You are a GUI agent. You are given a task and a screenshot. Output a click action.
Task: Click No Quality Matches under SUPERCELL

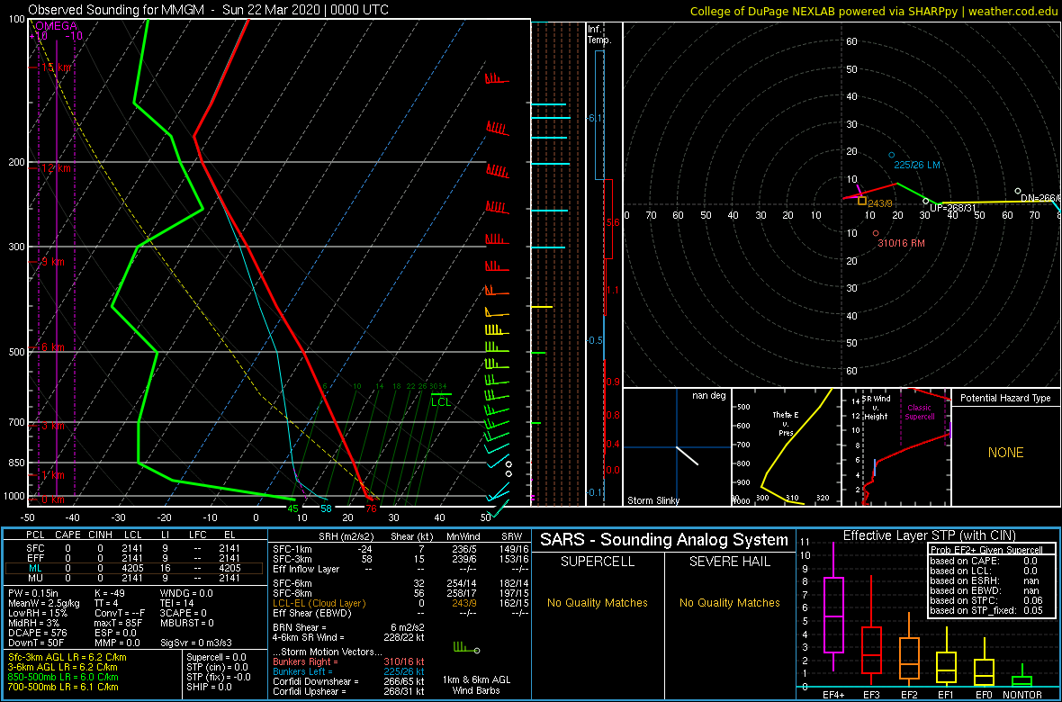click(x=598, y=602)
